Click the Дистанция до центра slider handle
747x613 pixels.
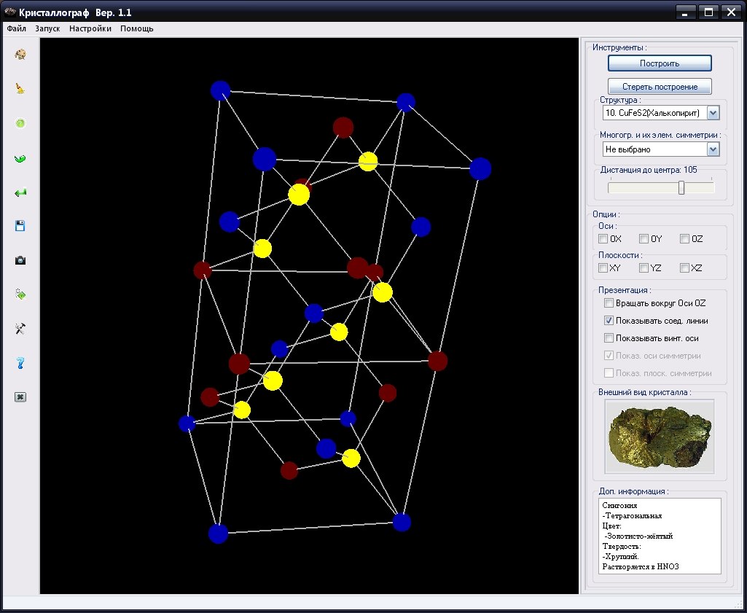point(681,187)
